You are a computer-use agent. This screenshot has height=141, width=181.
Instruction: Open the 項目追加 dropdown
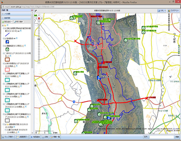tap(7, 22)
